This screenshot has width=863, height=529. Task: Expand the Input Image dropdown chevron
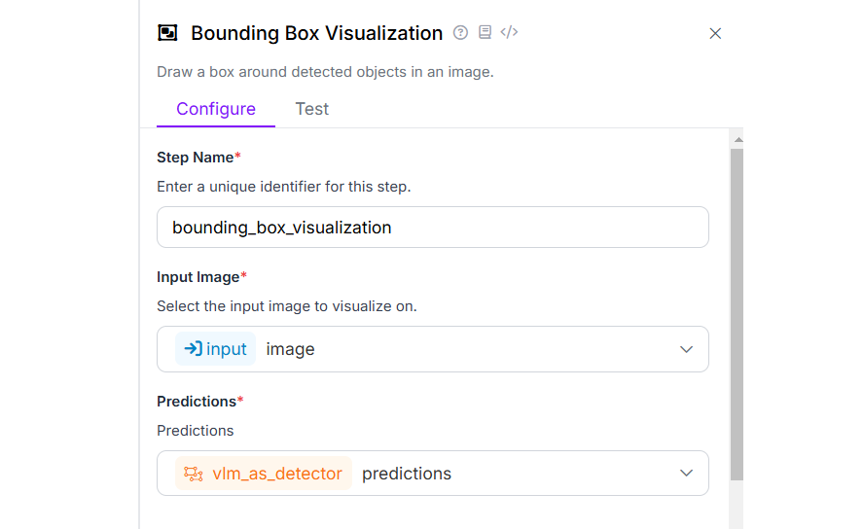(x=686, y=349)
